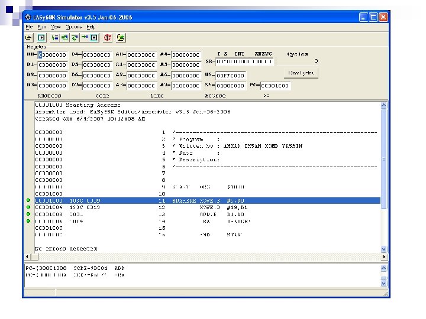Open the File menu

click(29, 27)
